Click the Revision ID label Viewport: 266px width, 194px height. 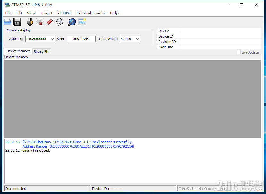167,42
